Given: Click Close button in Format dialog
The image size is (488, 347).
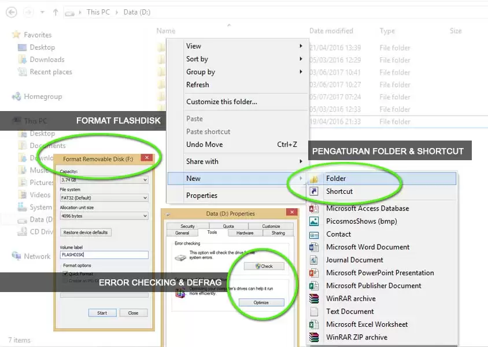Looking at the screenshot, I should click(133, 313).
